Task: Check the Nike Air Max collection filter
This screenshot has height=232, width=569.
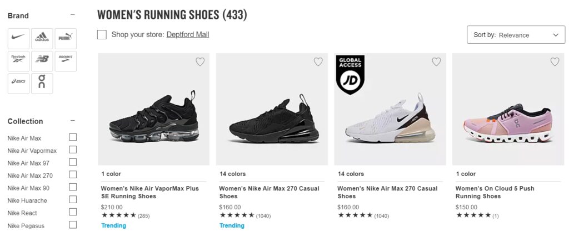Action: (x=73, y=137)
